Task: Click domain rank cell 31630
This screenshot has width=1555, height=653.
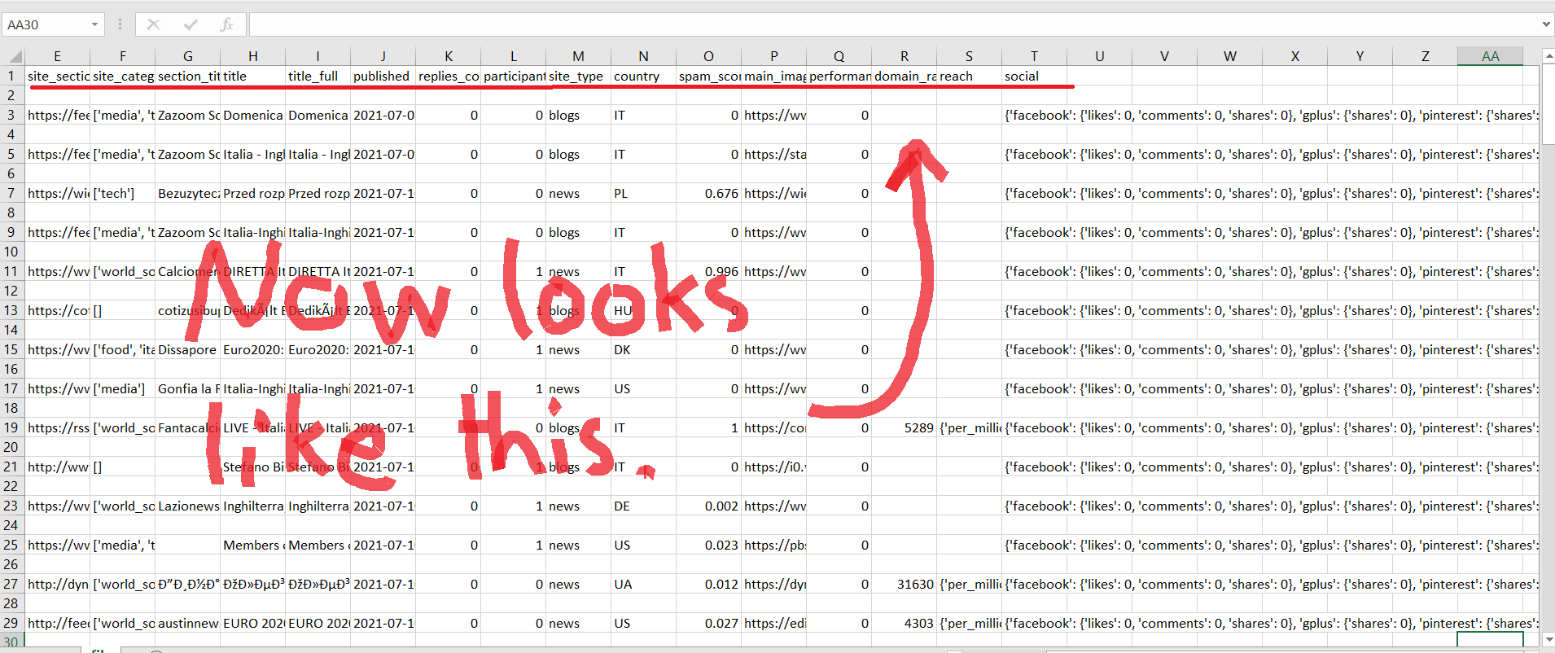Action: point(904,584)
